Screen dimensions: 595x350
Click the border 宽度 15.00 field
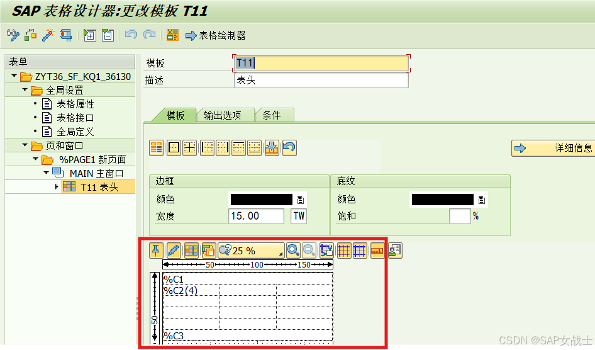pos(256,216)
